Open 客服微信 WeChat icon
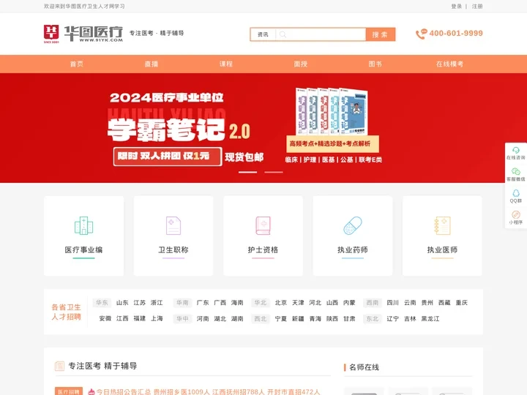This screenshot has height=395, width=527. coord(515,172)
